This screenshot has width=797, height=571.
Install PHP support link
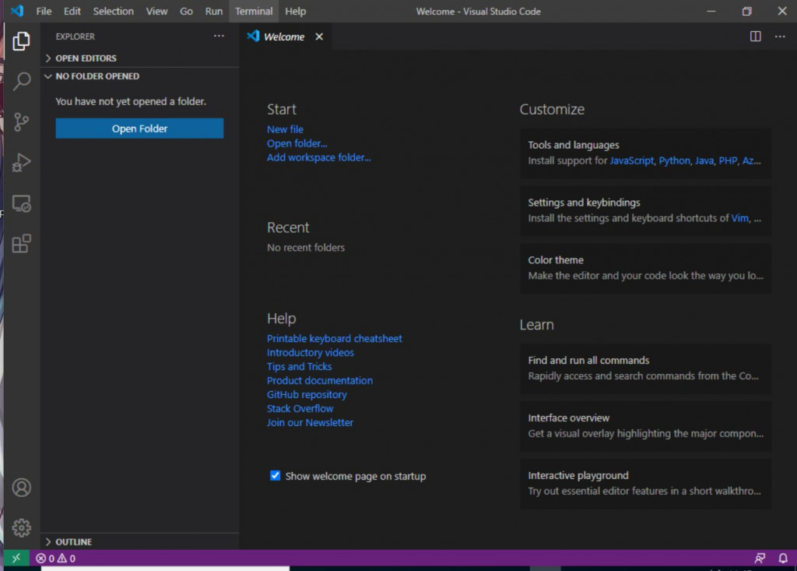[728, 160]
